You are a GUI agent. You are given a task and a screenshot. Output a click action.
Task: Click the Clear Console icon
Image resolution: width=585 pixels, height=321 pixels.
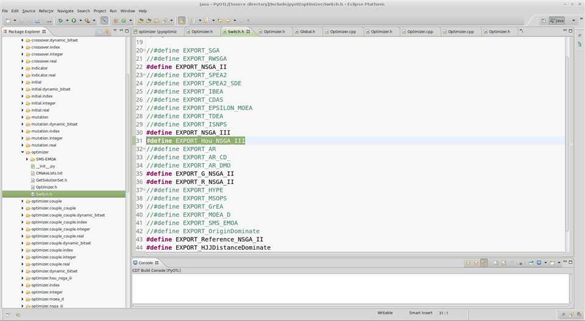pyautogui.click(x=496, y=263)
